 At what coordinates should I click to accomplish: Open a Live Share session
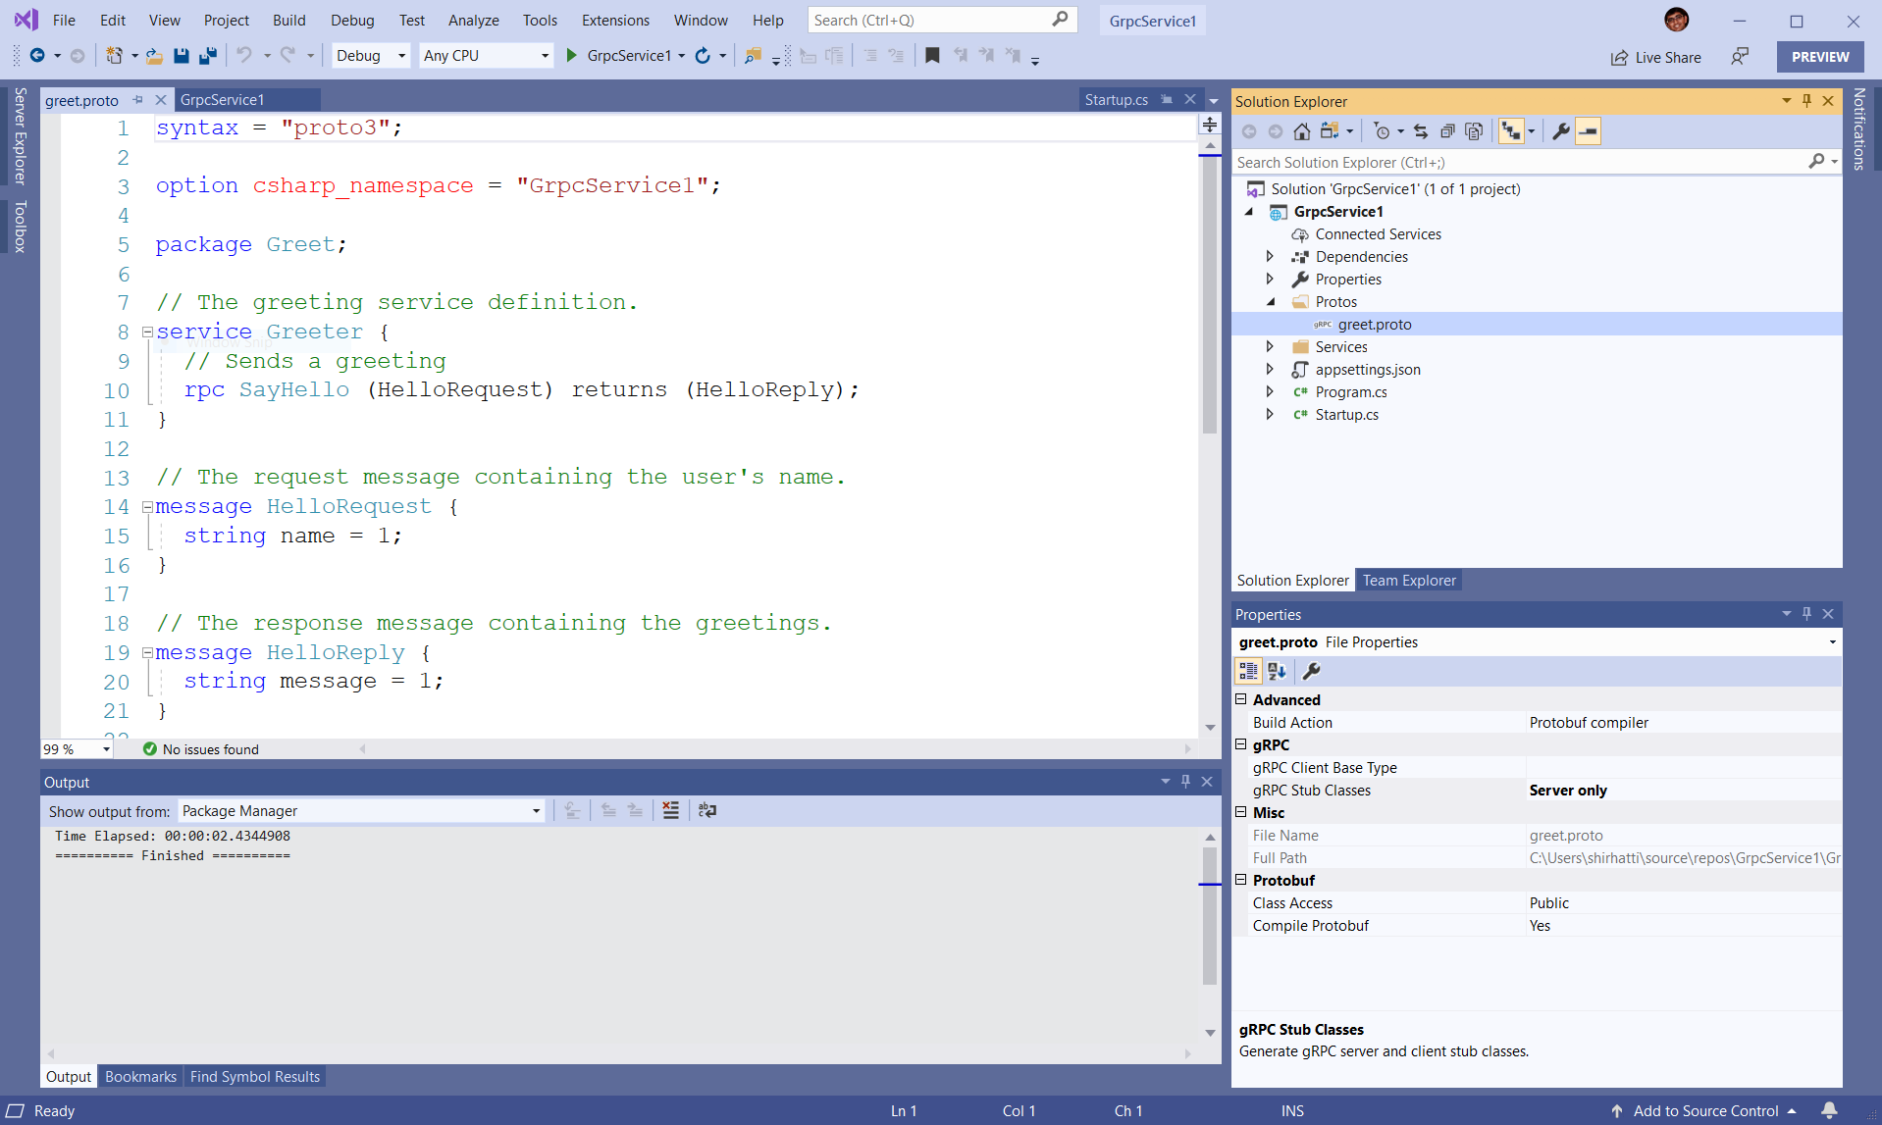1655,57
